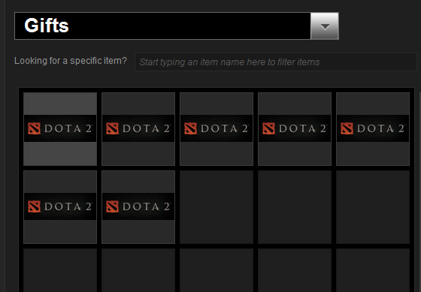Select the fifth Dota 2 gift in top row
The image size is (421, 292).
click(373, 129)
